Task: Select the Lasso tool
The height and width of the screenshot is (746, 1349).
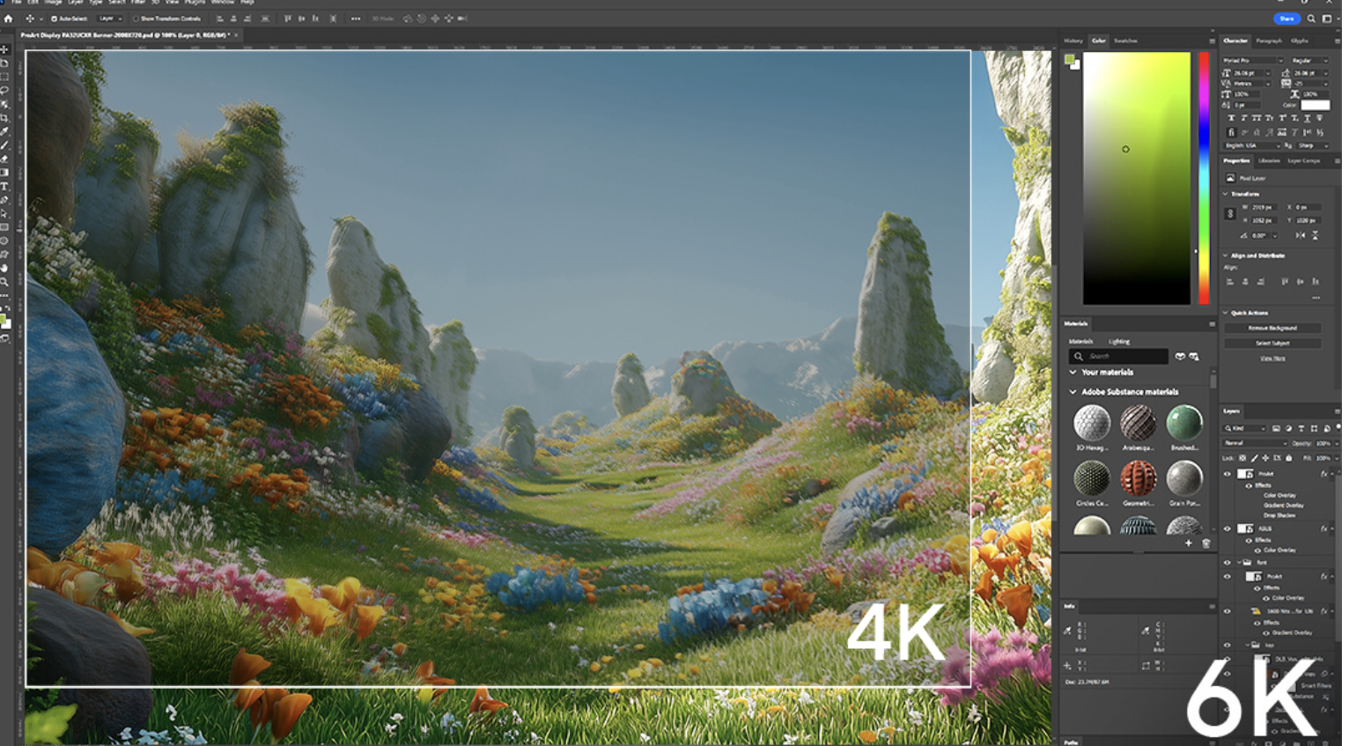Action: 4,91
